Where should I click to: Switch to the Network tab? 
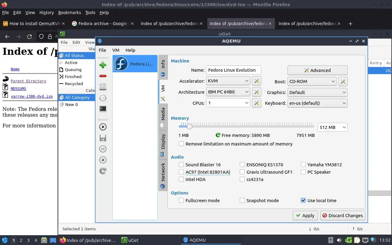[x=163, y=175]
